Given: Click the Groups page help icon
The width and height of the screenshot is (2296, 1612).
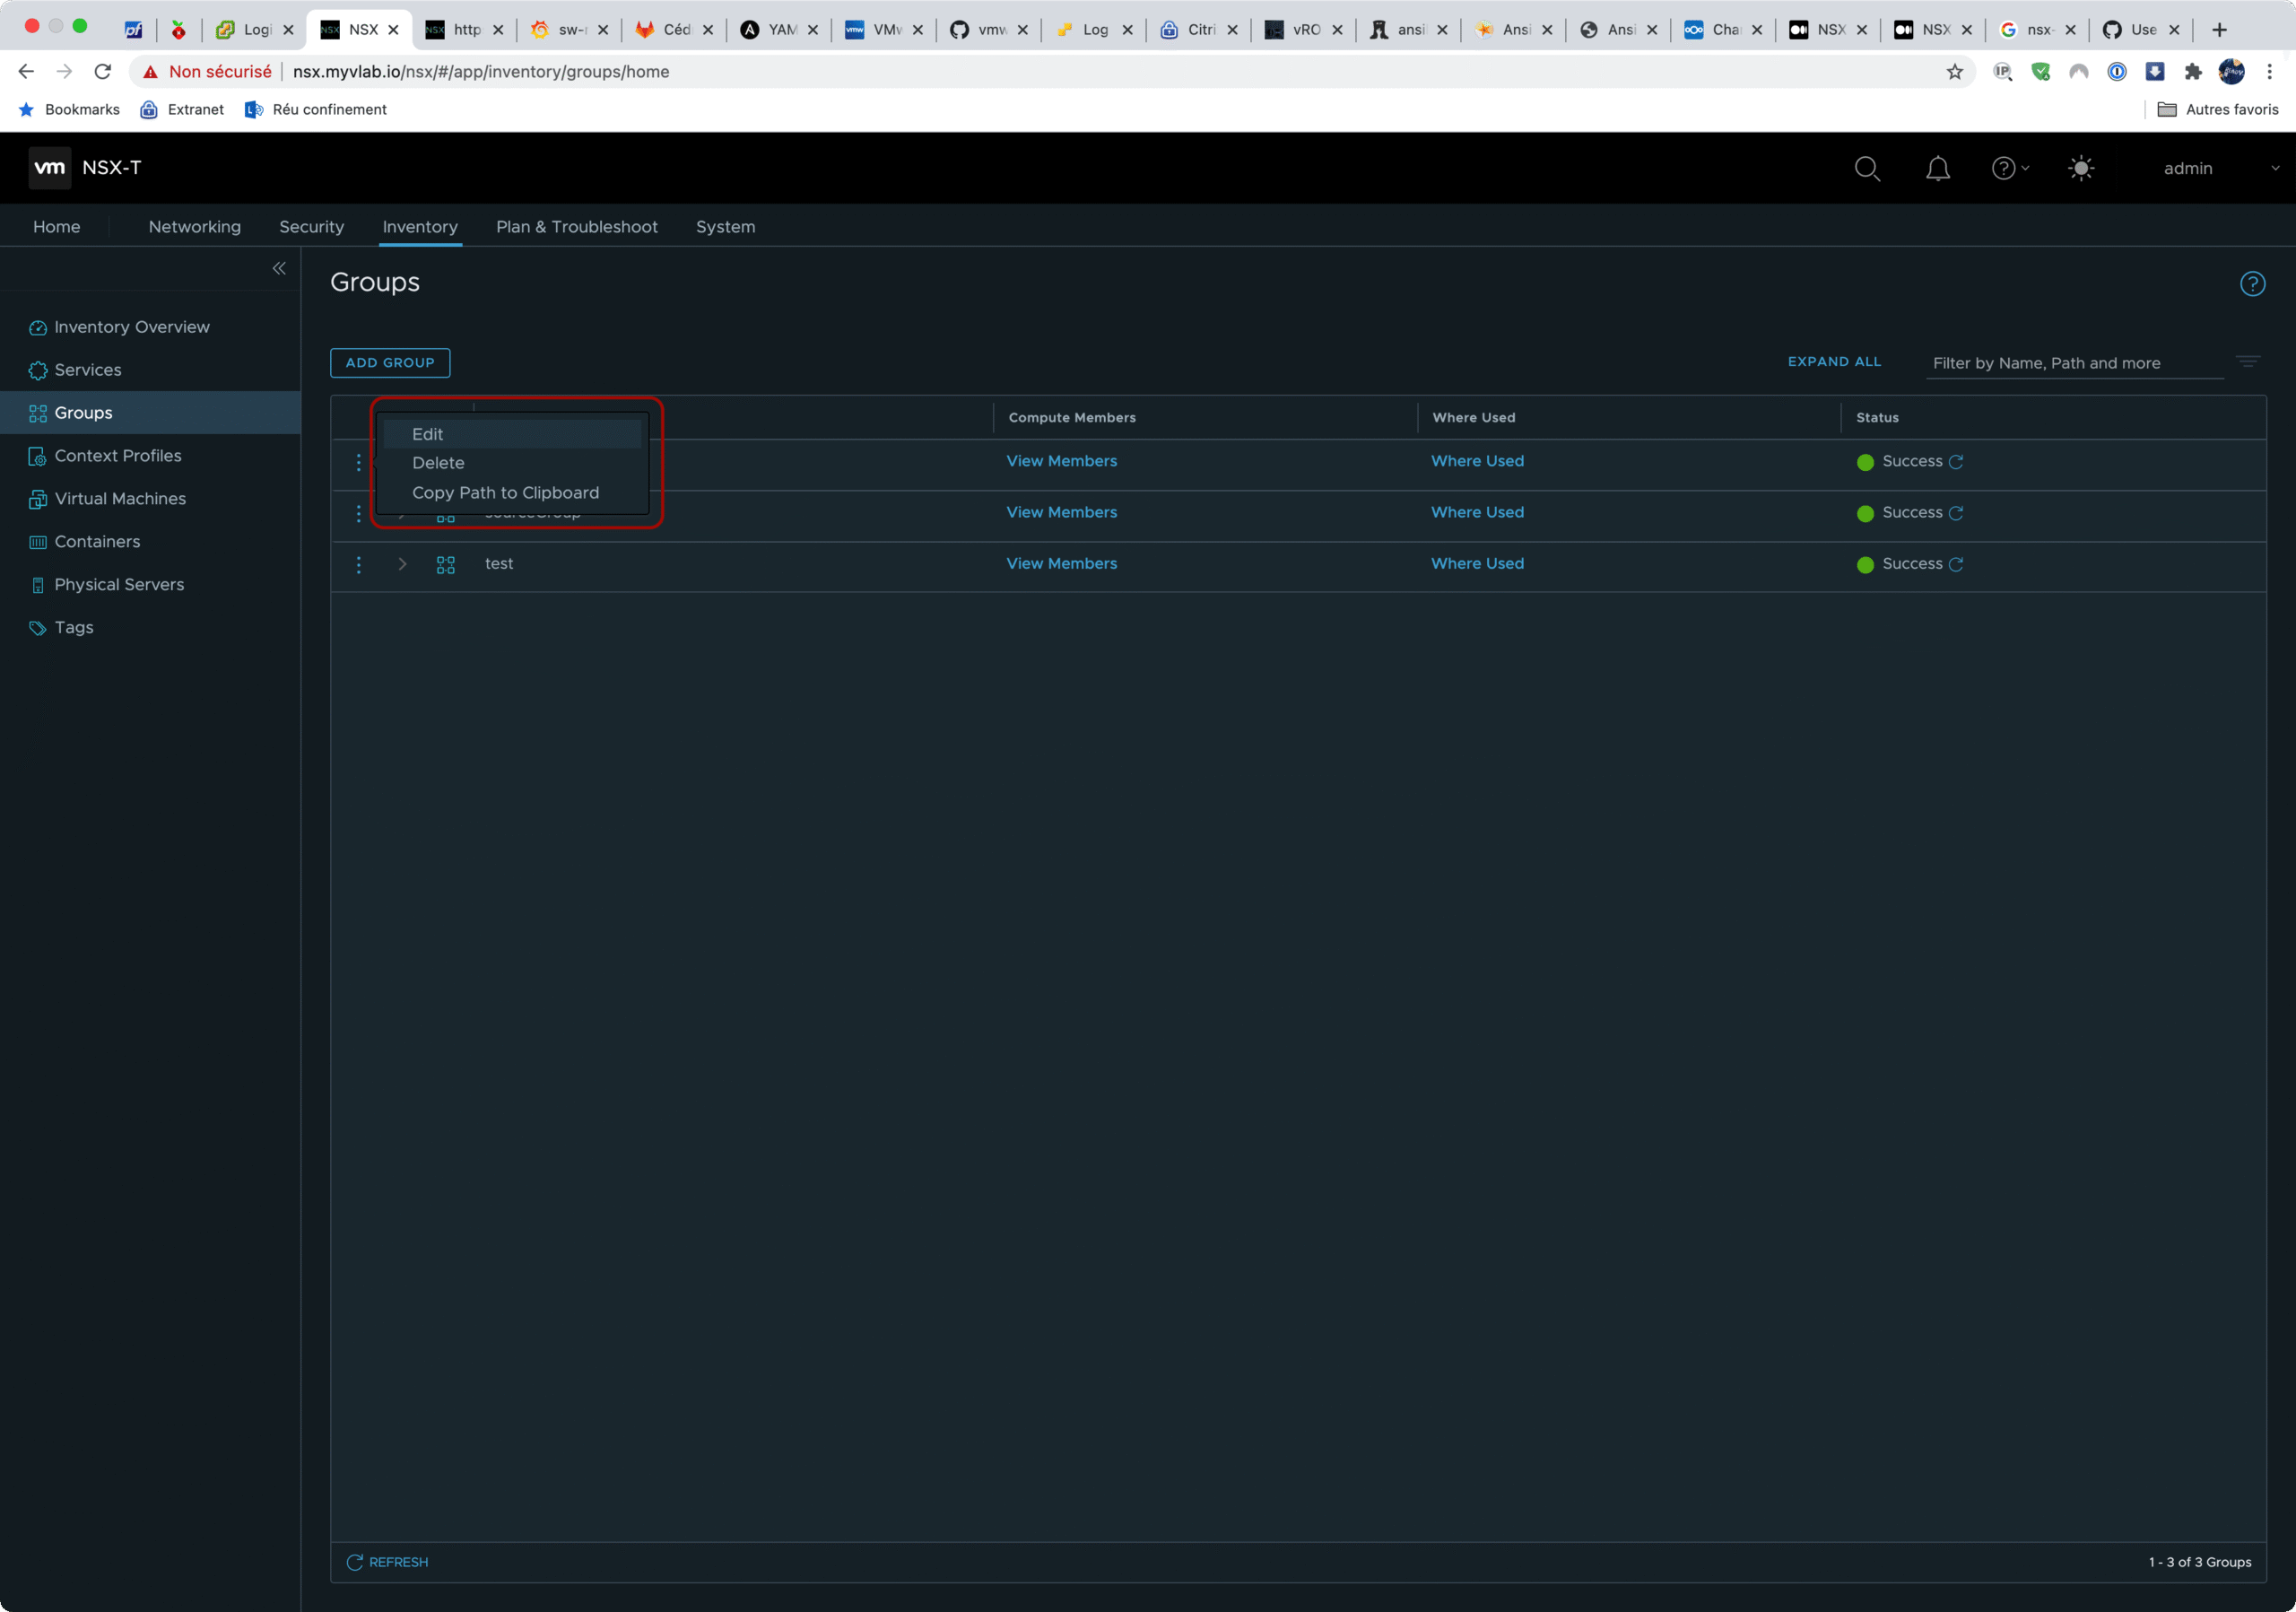Looking at the screenshot, I should [x=2251, y=284].
